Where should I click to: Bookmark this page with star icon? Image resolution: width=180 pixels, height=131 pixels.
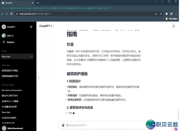coord(161,14)
